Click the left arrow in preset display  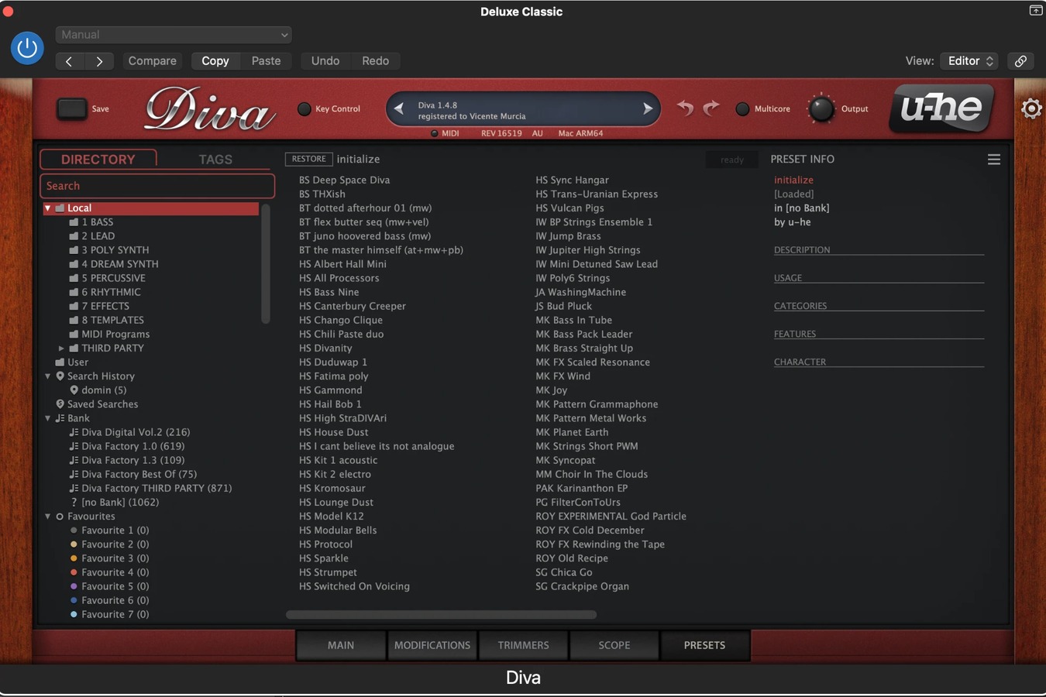[x=399, y=109]
